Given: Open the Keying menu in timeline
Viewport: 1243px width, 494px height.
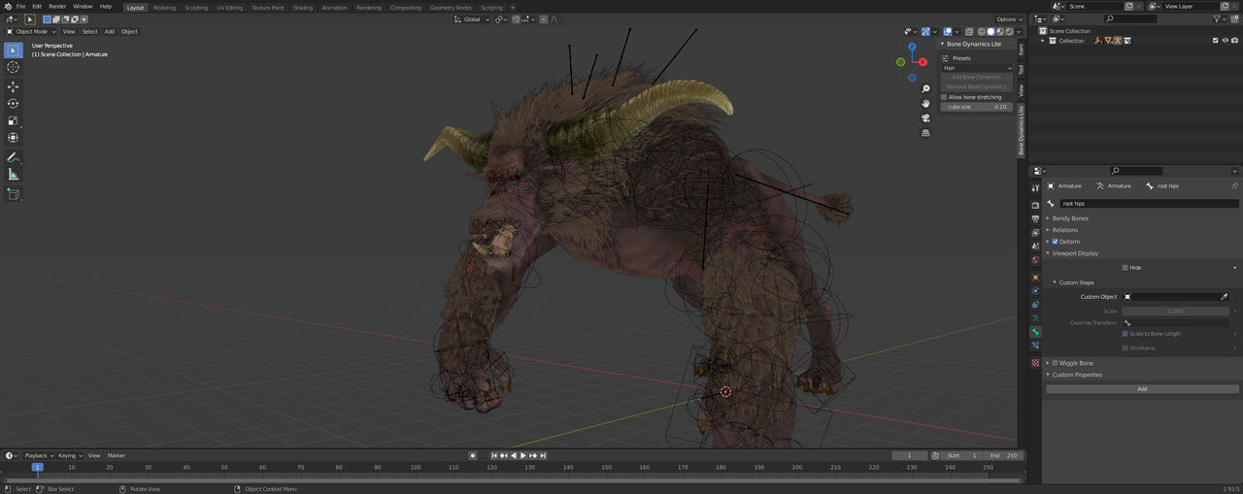Looking at the screenshot, I should 68,455.
